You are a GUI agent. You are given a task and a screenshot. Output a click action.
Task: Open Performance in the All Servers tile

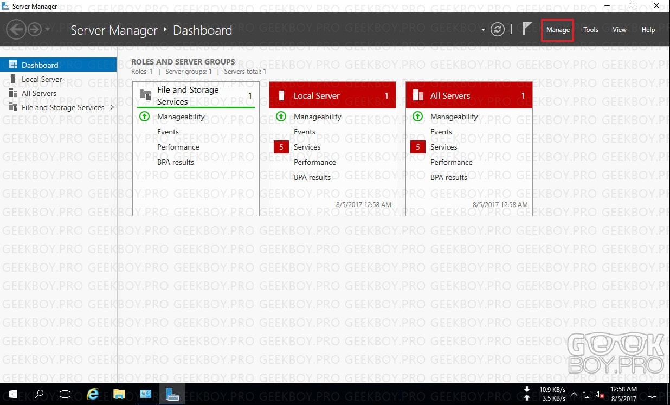coord(452,162)
